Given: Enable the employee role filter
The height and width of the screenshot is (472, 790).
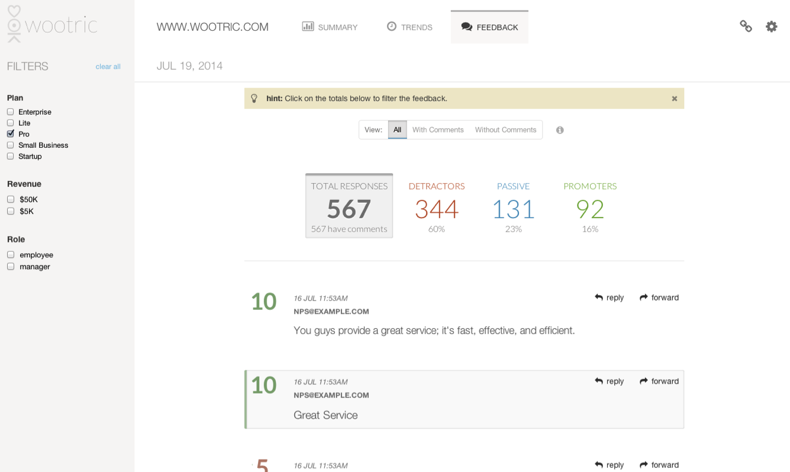Looking at the screenshot, I should [x=11, y=255].
